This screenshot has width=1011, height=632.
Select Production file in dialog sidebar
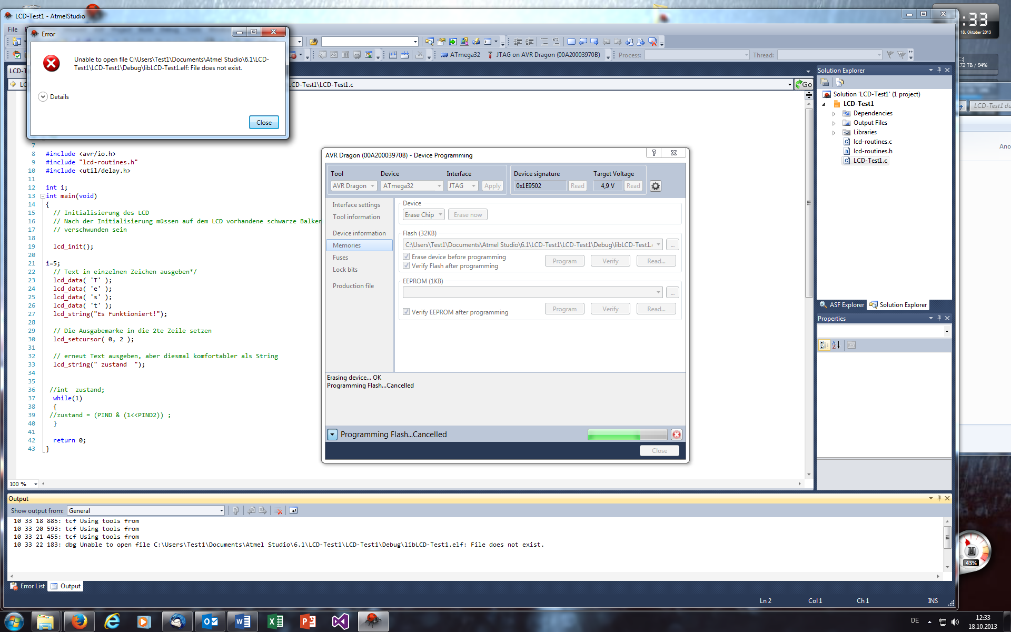click(x=353, y=286)
